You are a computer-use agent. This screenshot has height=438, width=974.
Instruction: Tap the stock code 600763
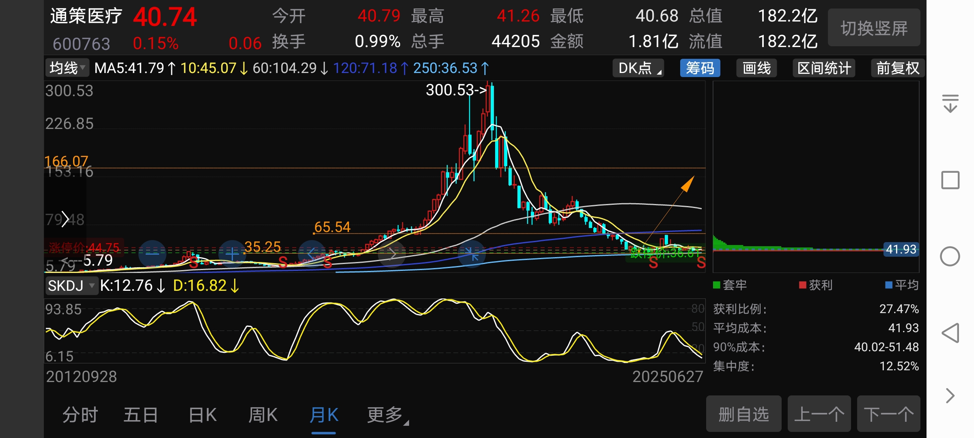[81, 44]
